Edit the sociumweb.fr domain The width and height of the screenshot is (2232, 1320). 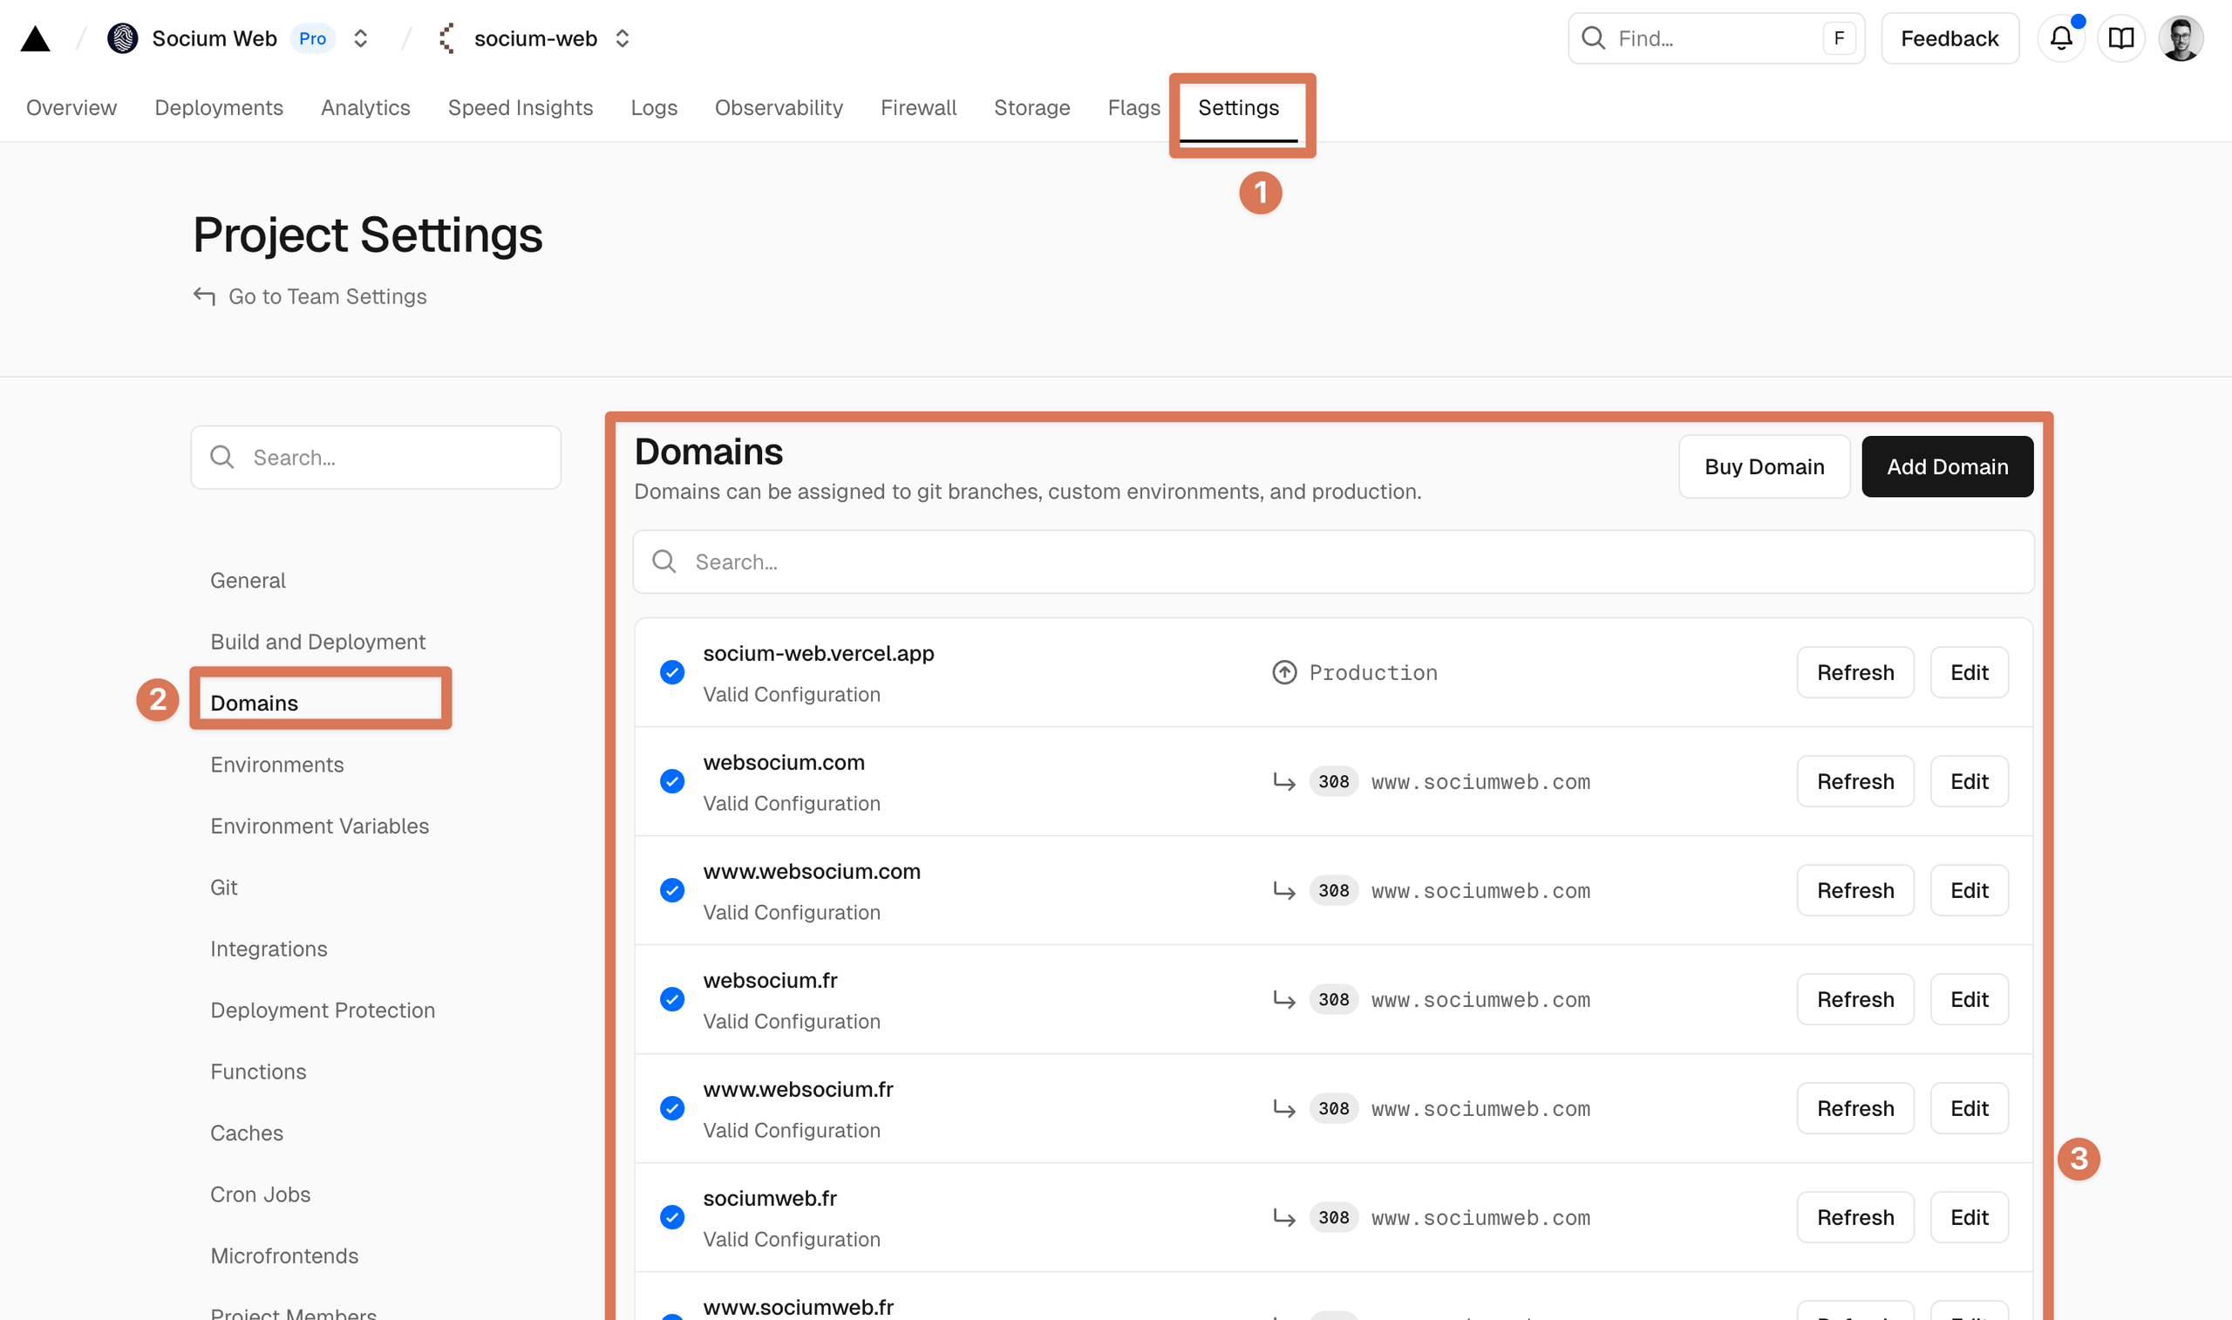pyautogui.click(x=1970, y=1218)
